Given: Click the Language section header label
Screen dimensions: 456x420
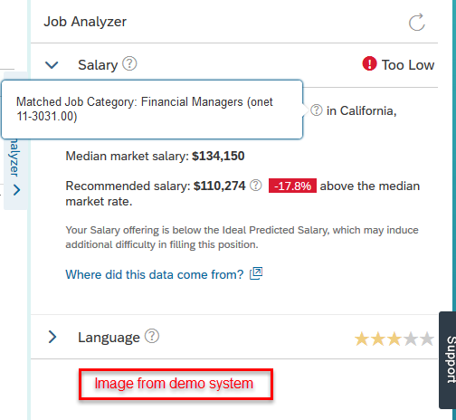Looking at the screenshot, I should pyautogui.click(x=109, y=338).
